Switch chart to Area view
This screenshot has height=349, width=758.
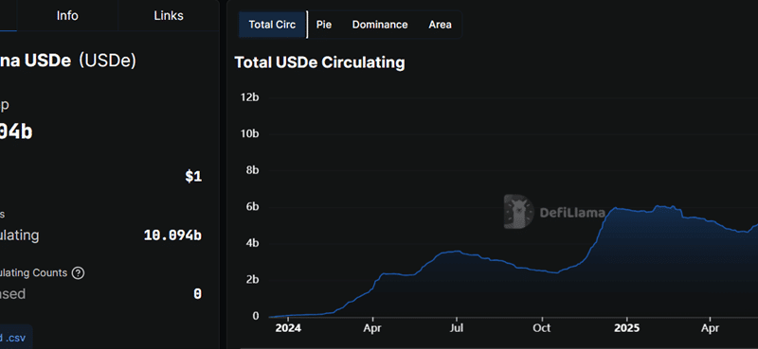pyautogui.click(x=440, y=25)
